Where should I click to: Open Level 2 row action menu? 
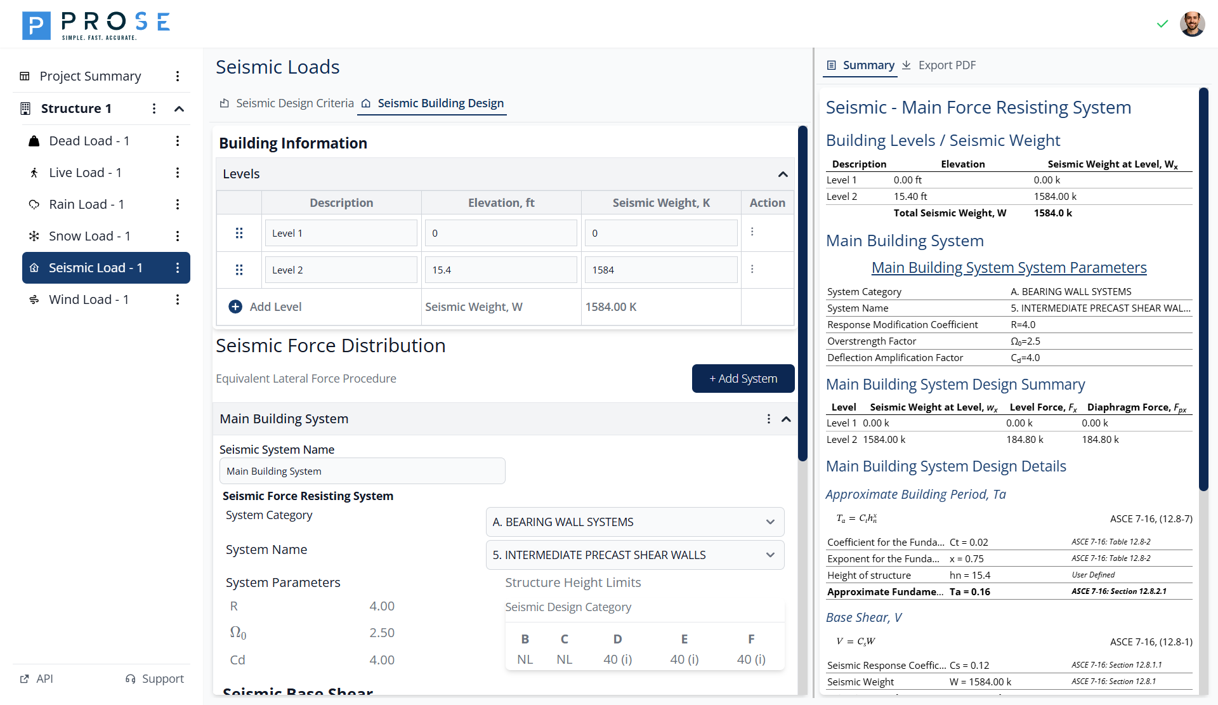coord(752,269)
